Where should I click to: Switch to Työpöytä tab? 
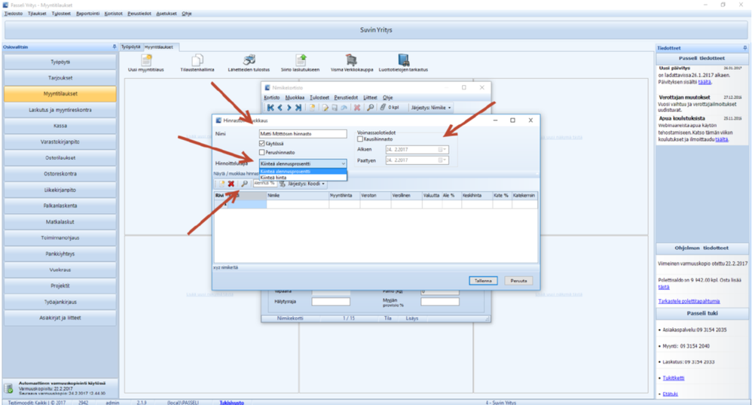[131, 47]
